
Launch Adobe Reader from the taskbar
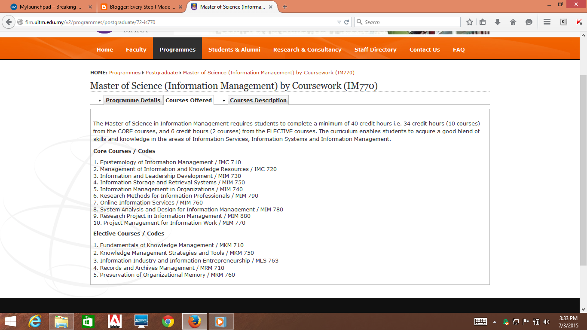tap(115, 321)
